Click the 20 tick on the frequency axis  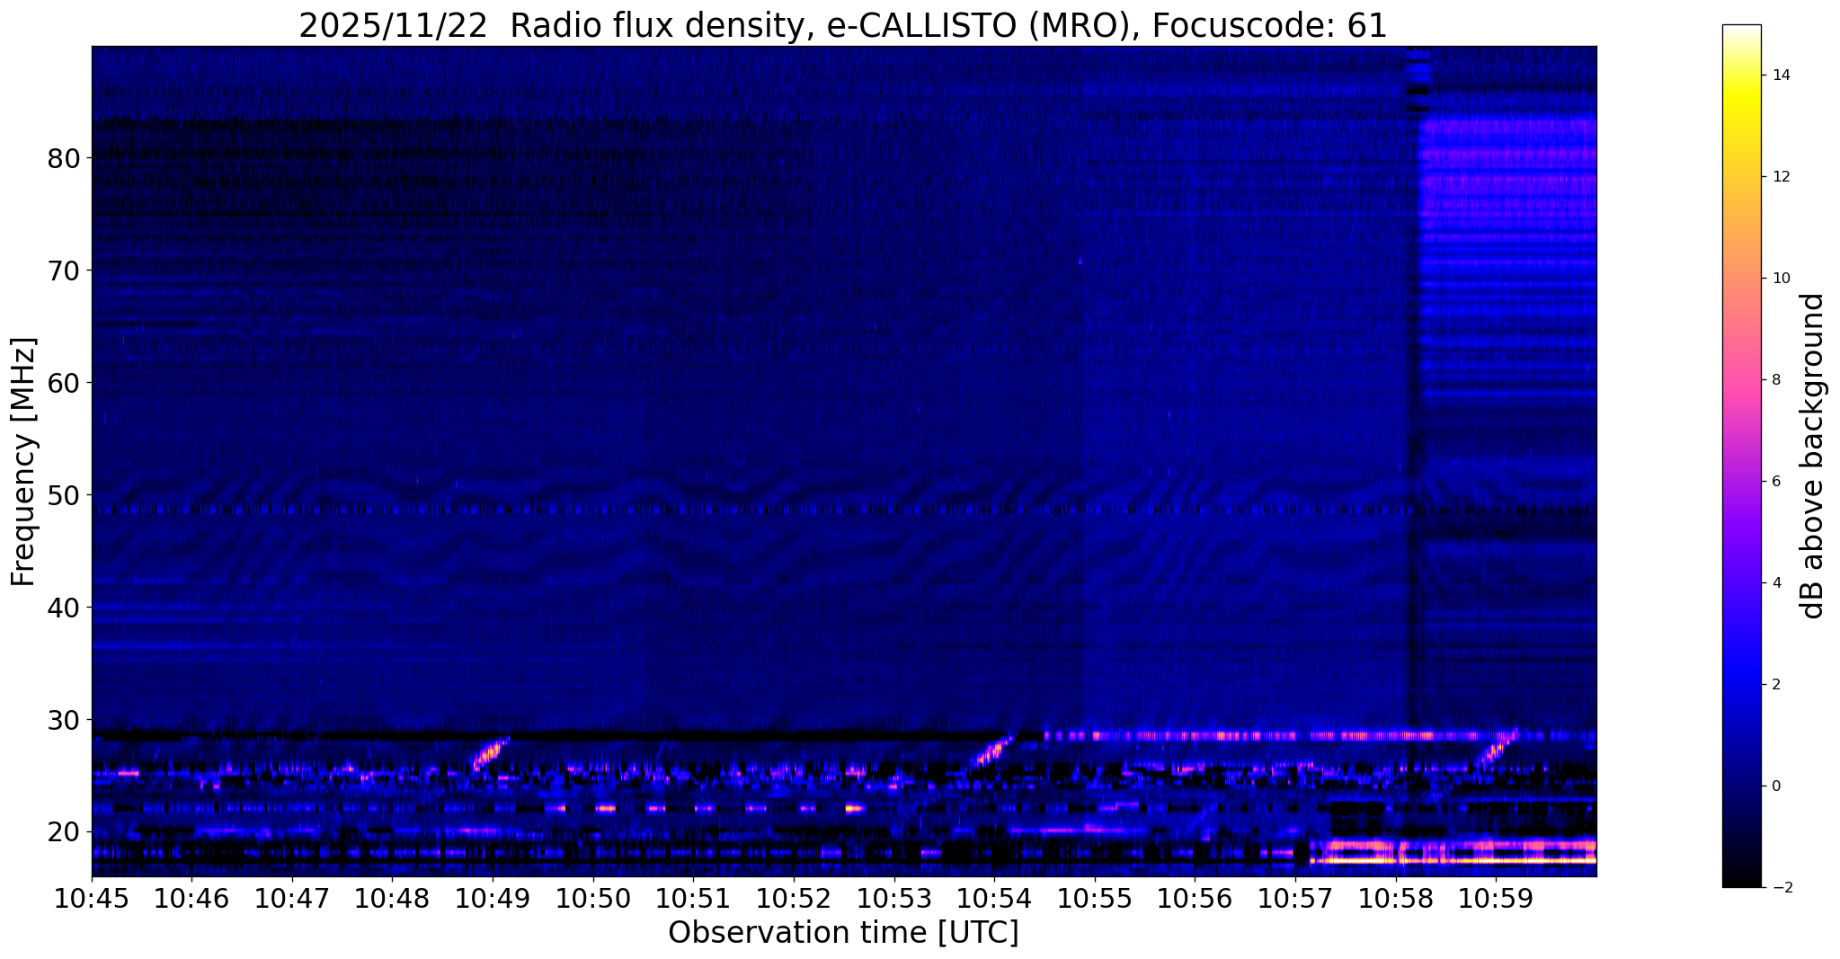click(x=65, y=832)
